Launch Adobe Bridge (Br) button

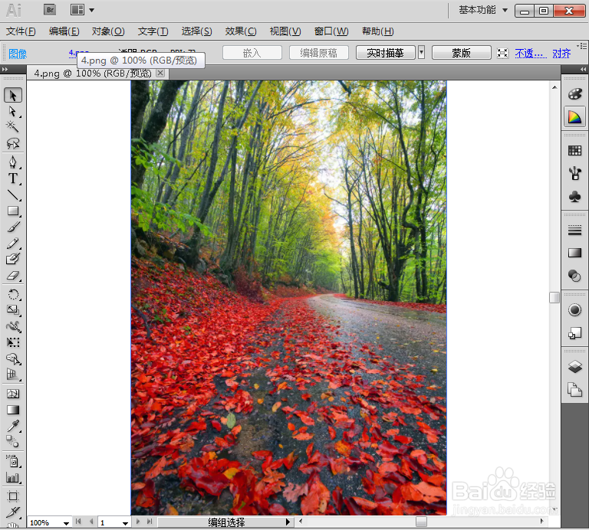(50, 10)
